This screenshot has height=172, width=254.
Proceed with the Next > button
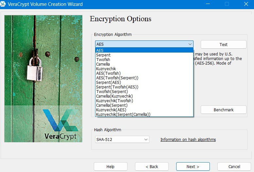point(193,166)
